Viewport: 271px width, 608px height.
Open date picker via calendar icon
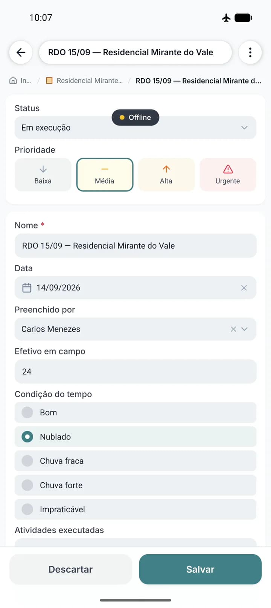[x=27, y=288]
